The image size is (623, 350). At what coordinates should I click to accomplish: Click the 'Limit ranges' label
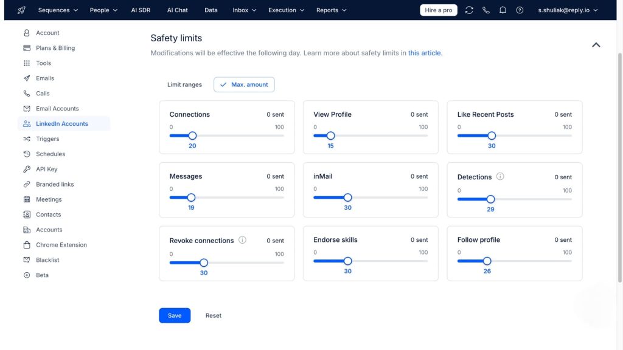(184, 84)
